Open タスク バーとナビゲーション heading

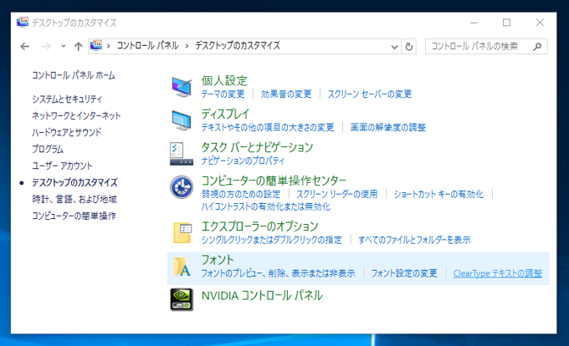coord(257,147)
